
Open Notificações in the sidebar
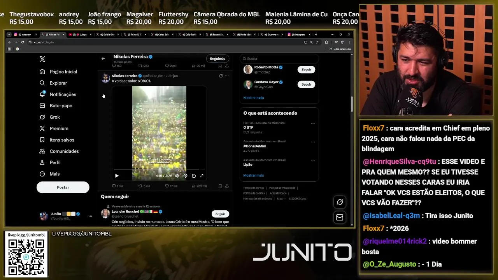tap(58, 94)
